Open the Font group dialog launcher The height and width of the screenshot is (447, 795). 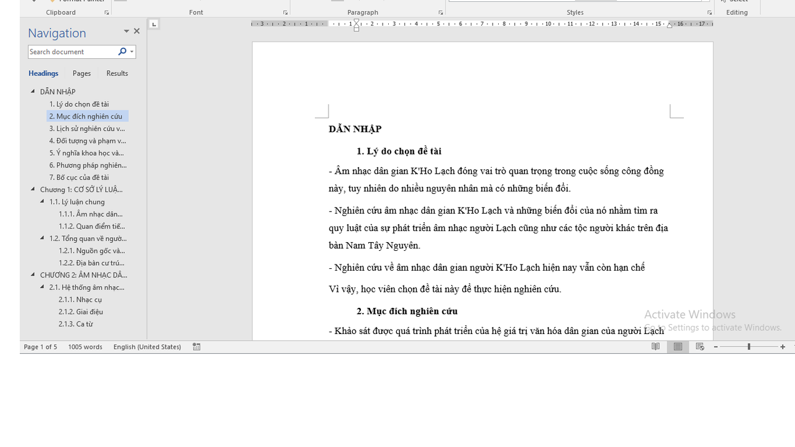pyautogui.click(x=286, y=12)
